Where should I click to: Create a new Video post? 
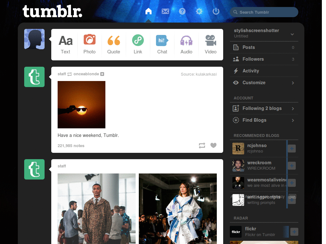click(211, 44)
